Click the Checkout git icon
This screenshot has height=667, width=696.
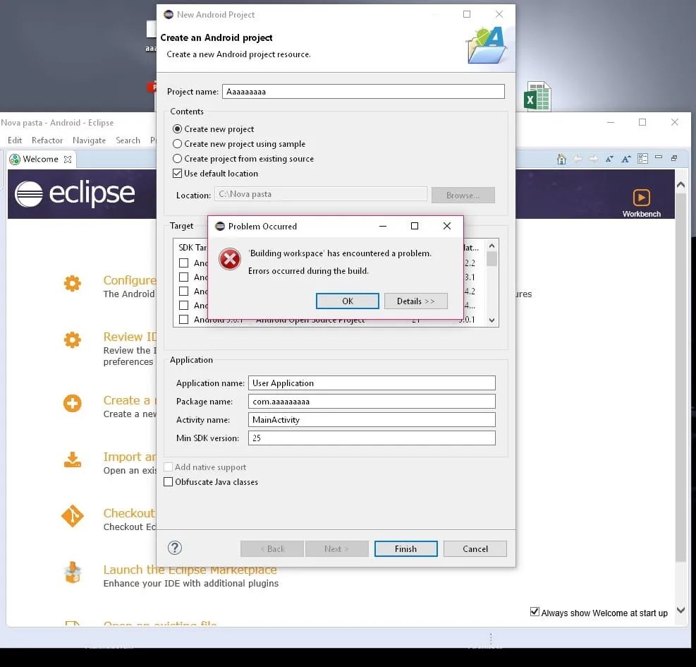pos(73,516)
